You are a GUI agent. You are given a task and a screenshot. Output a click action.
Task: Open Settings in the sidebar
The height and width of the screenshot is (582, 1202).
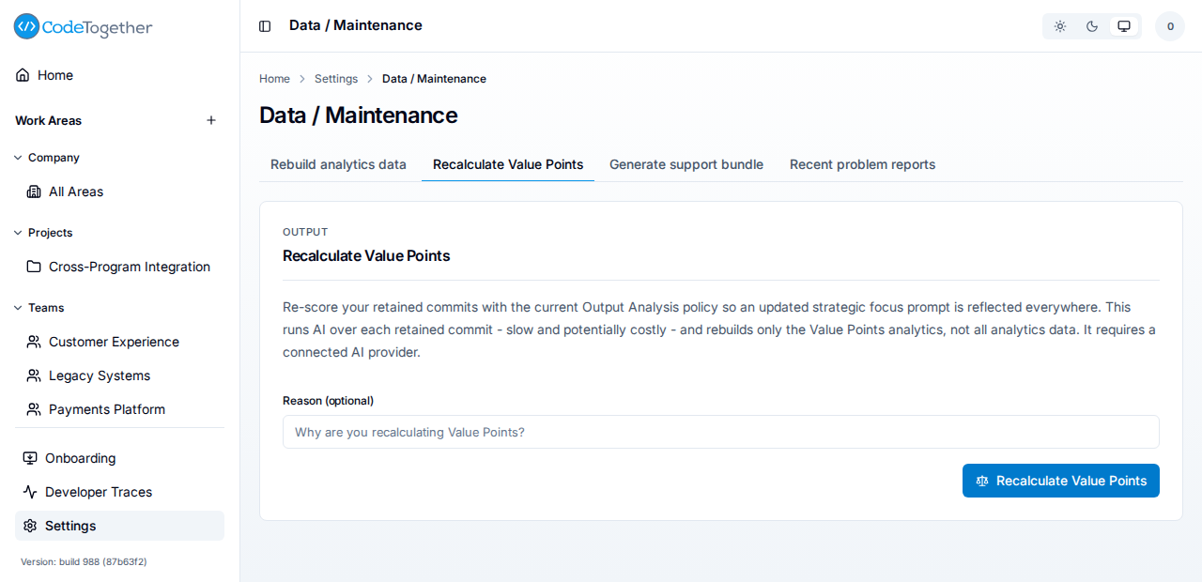[x=119, y=526]
